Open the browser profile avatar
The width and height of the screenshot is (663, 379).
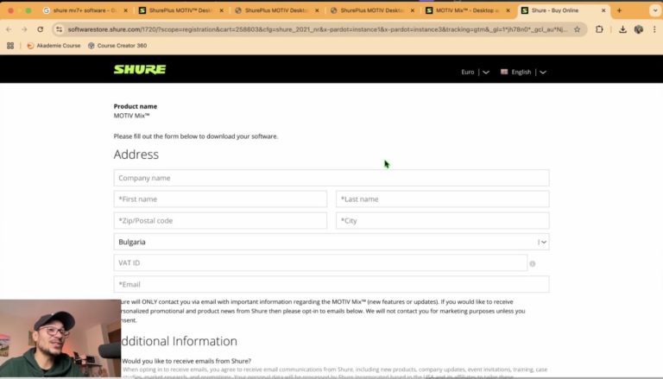pyautogui.click(x=639, y=29)
